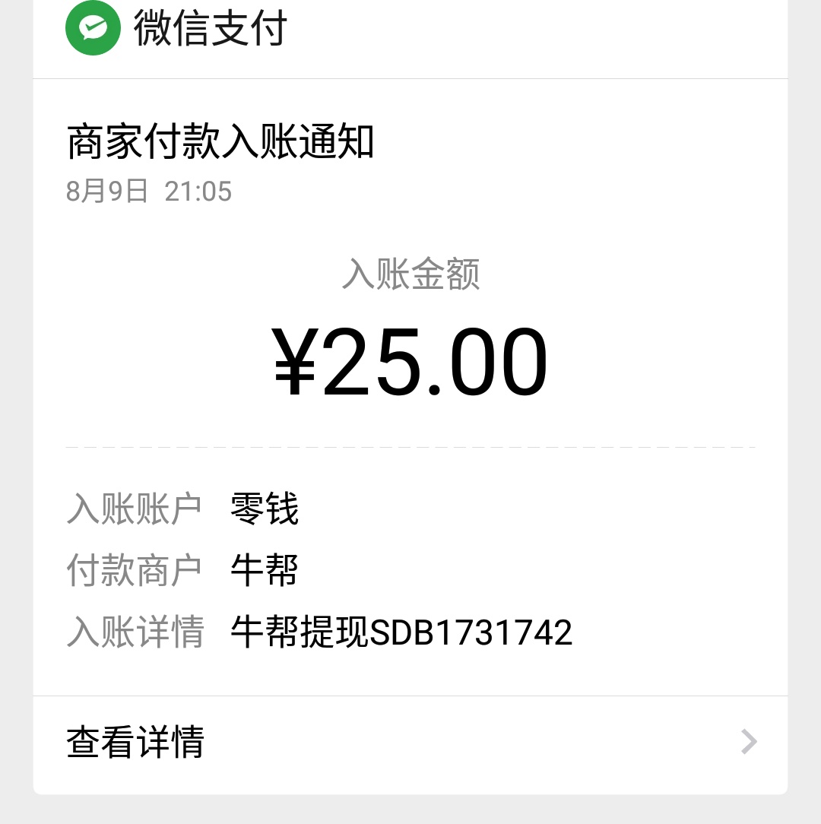Tap the green WeChat Pay logo icon
821x824 pixels.
(x=93, y=28)
